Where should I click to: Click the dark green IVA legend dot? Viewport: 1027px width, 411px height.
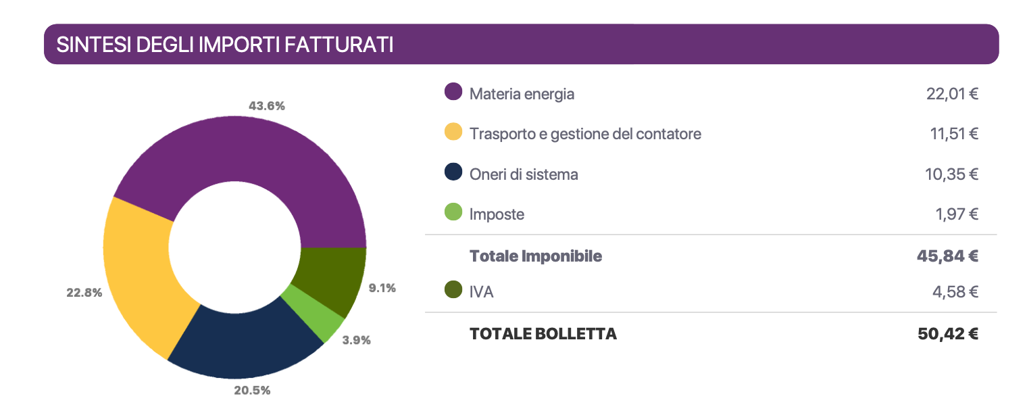point(453,291)
